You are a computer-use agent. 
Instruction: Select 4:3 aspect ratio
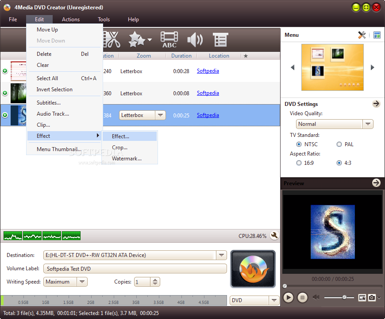point(339,163)
